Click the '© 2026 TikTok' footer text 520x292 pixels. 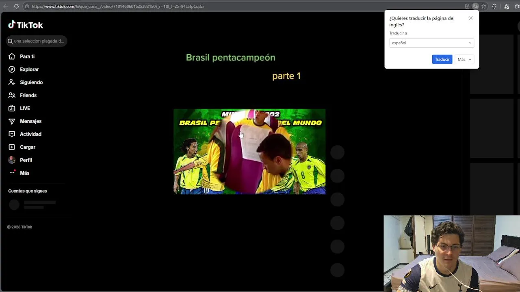click(x=19, y=227)
